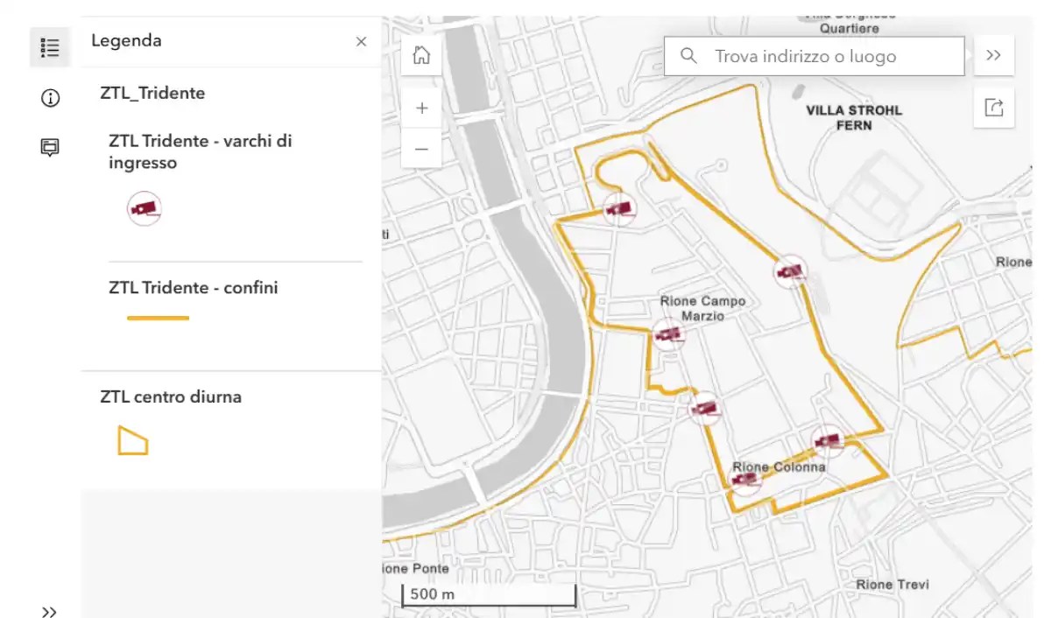Screen dimensions: 1051x618
Task: Zoom out on the map
Action: pyautogui.click(x=421, y=149)
